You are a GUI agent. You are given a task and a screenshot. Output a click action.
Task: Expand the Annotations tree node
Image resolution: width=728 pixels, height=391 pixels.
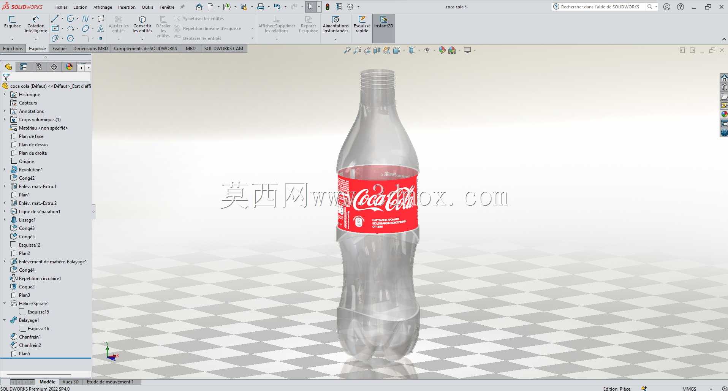[5, 111]
